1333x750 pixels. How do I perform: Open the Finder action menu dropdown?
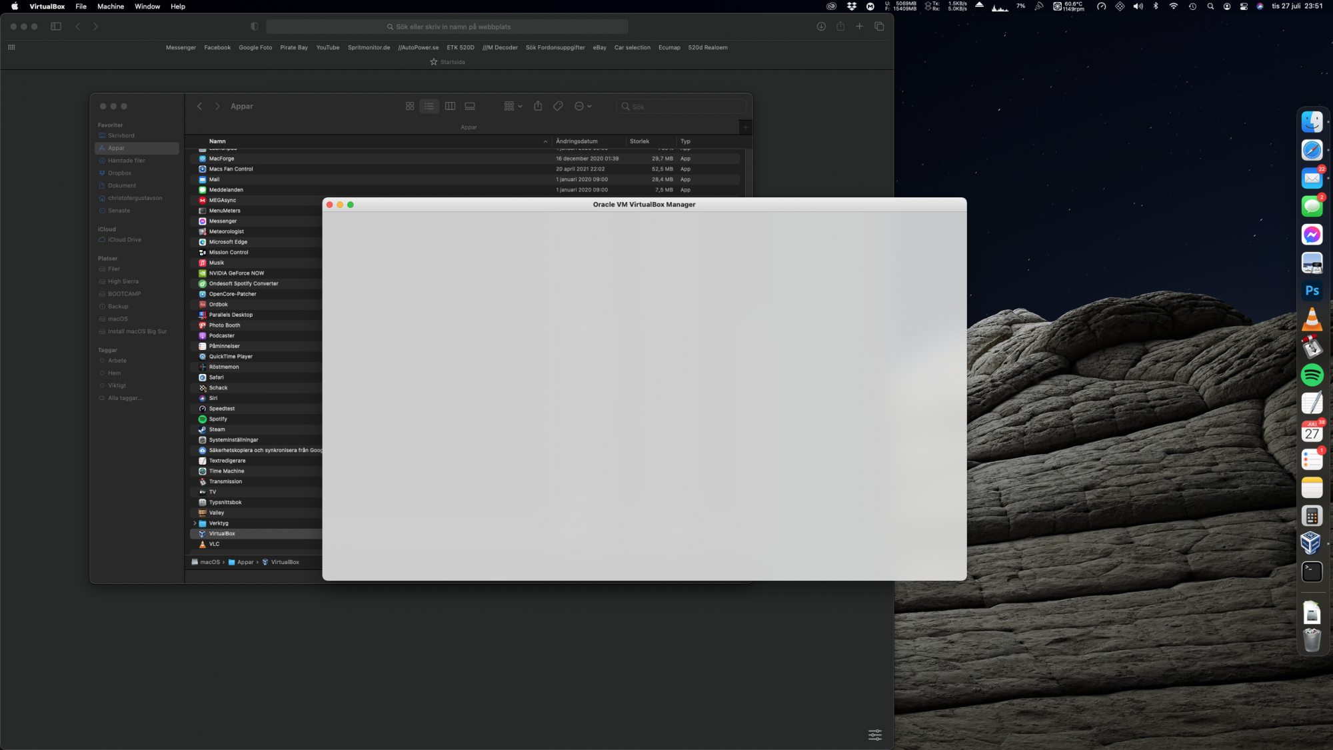(583, 106)
